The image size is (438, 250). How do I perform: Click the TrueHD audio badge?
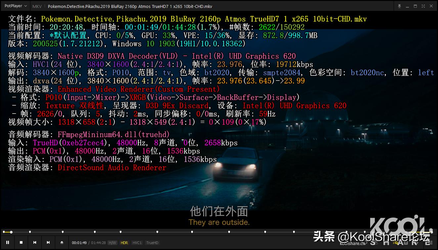click(x=152, y=242)
